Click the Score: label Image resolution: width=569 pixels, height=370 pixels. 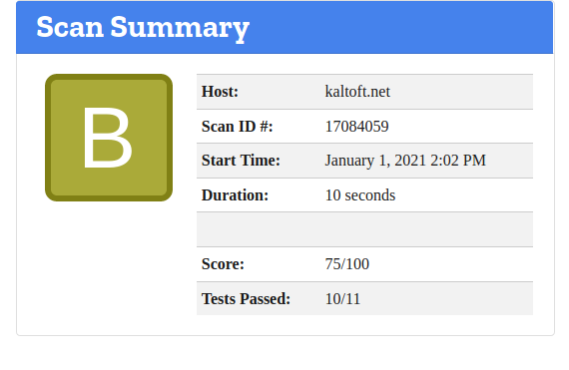[223, 264]
